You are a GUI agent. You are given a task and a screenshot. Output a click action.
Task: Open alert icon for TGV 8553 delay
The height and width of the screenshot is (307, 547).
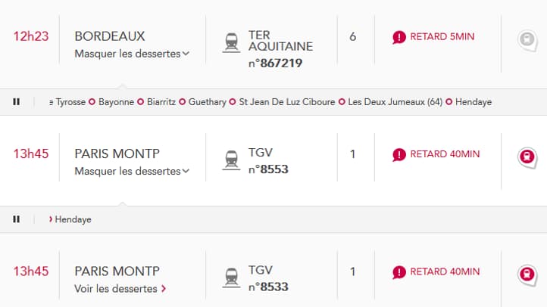pos(399,154)
